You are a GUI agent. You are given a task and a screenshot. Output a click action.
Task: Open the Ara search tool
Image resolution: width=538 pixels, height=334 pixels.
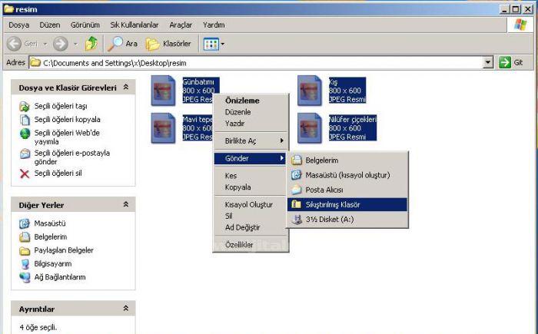click(x=123, y=44)
